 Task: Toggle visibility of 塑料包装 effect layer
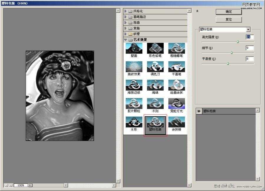click(199, 111)
